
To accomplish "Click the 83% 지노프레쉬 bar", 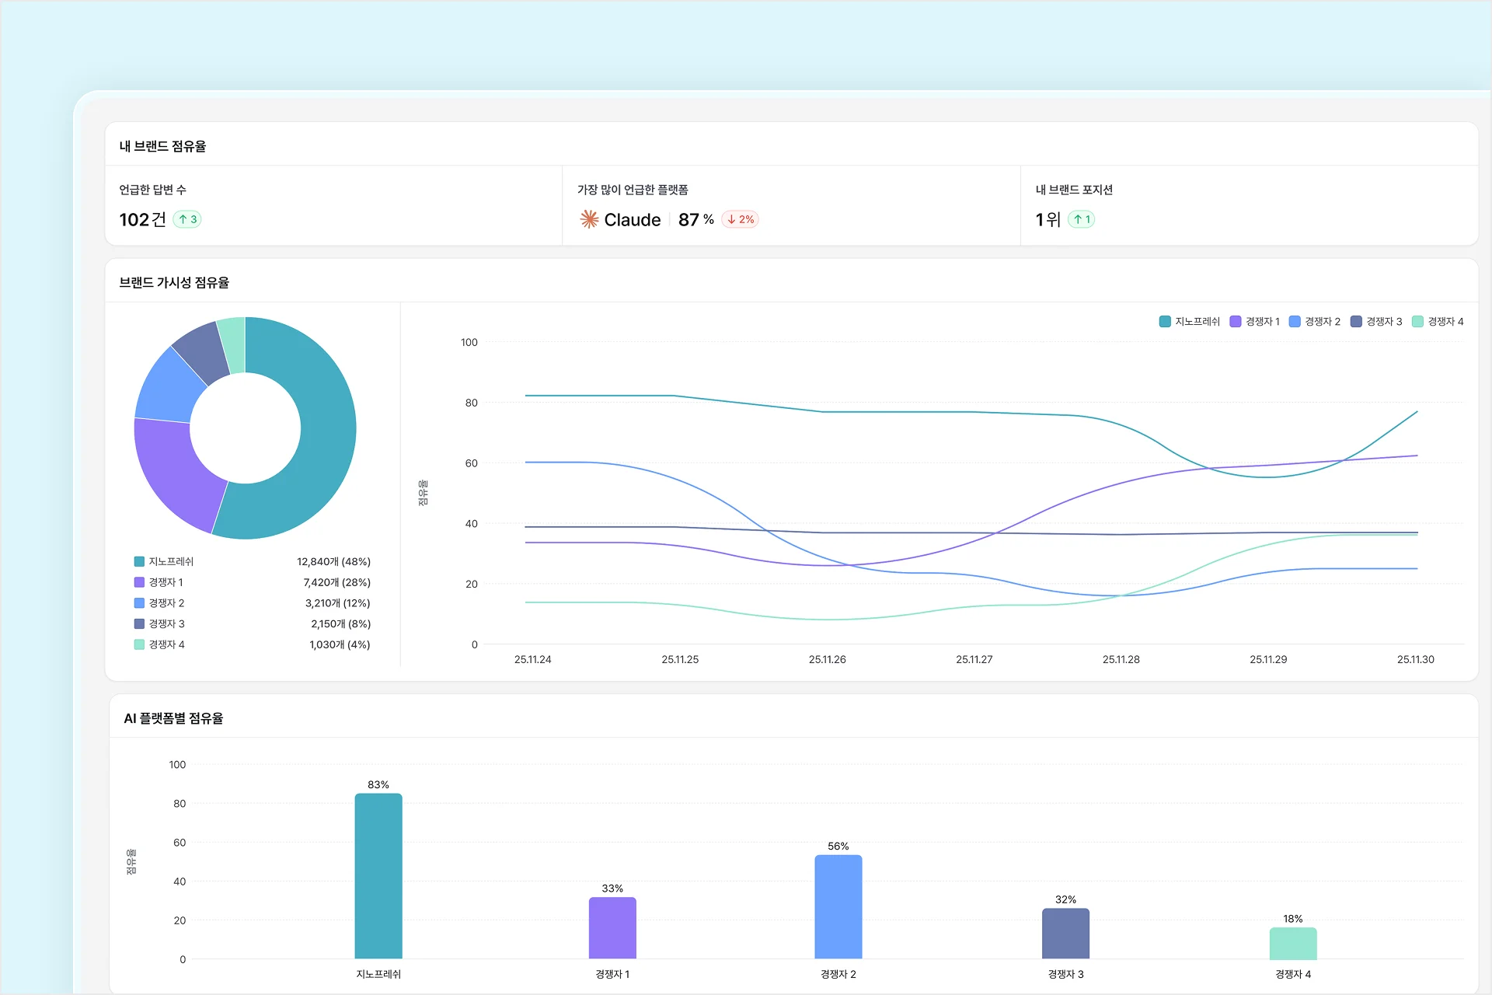I will (x=378, y=875).
